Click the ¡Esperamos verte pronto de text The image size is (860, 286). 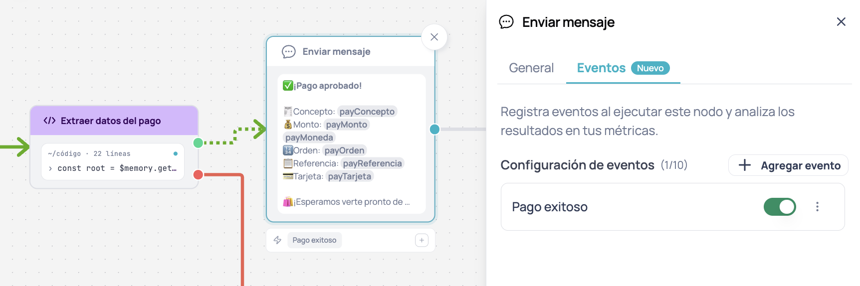(352, 202)
